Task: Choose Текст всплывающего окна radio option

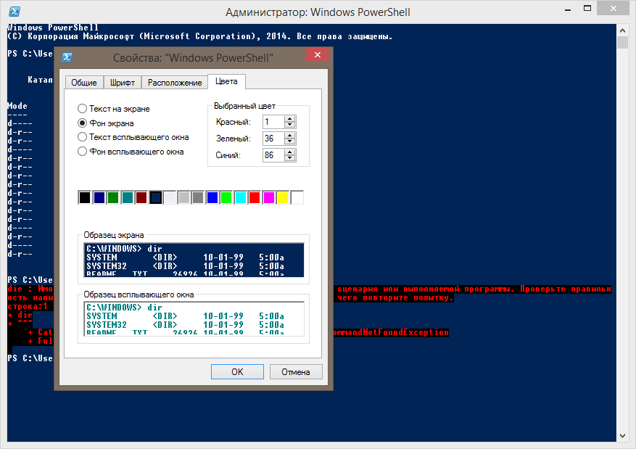Action: pyautogui.click(x=82, y=137)
